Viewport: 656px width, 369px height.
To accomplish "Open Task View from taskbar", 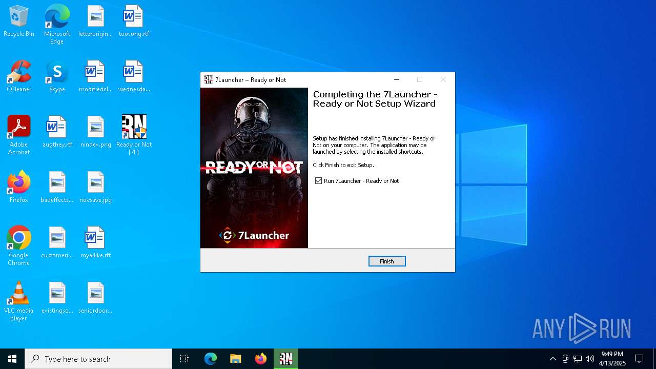I will pos(184,359).
